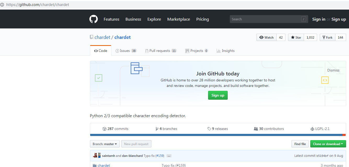Click the blue window illustration in banner

(x=136, y=68)
